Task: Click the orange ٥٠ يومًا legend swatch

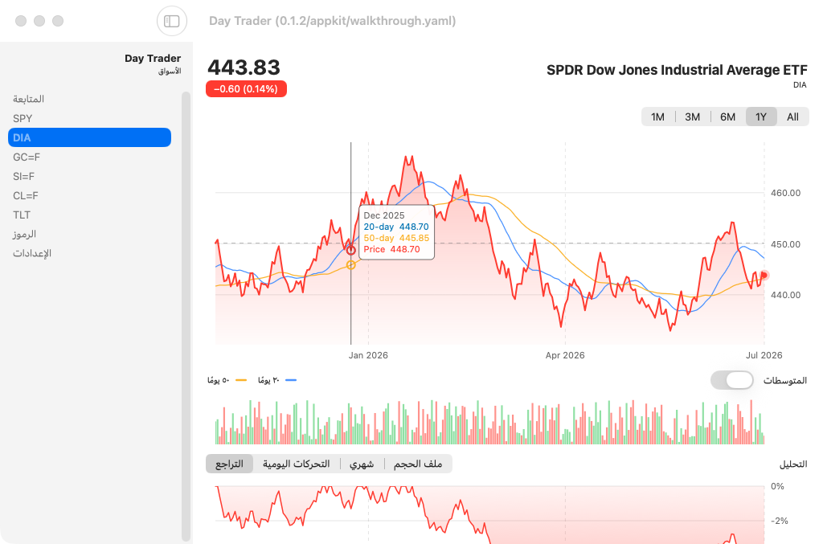Action: [x=241, y=380]
